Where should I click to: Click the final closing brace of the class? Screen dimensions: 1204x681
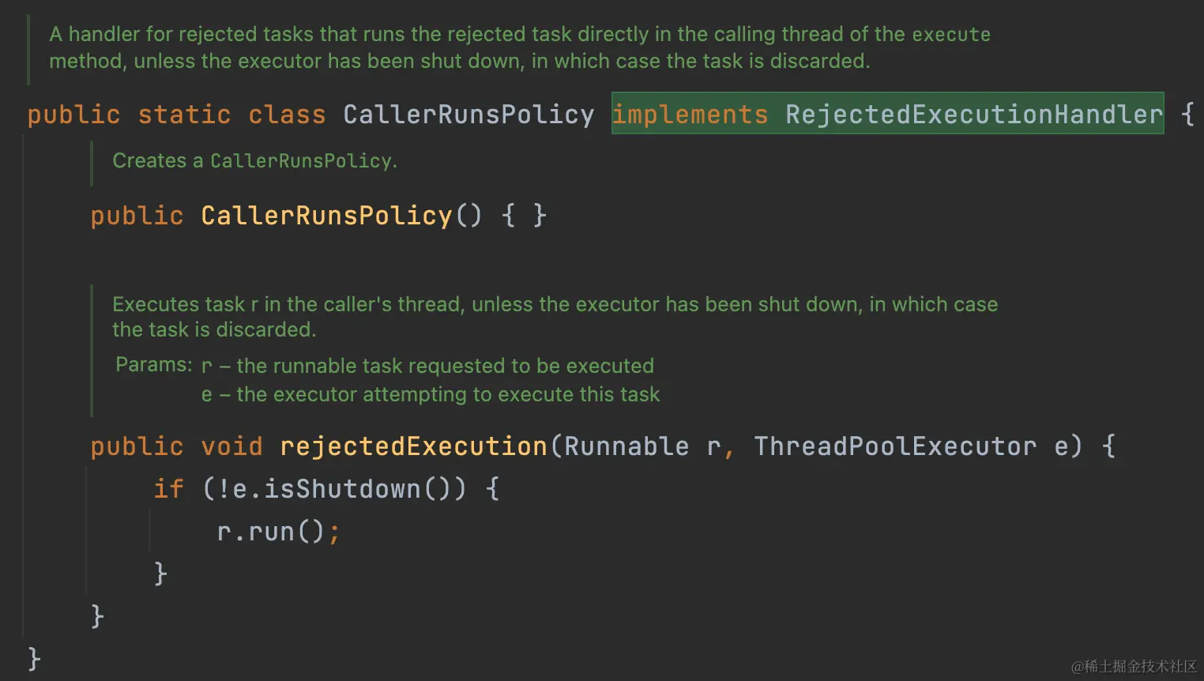34,658
